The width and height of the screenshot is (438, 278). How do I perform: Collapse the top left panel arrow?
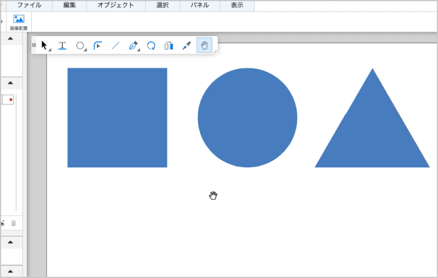point(10,38)
